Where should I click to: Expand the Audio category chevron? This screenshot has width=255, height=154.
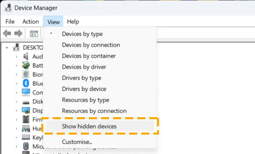[x=16, y=57]
